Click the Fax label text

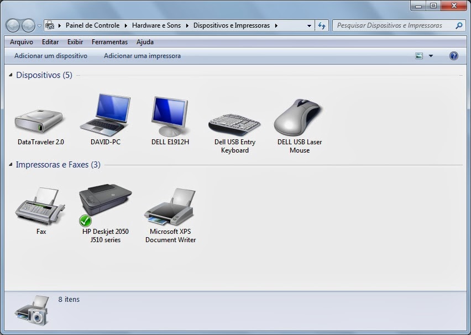click(41, 232)
